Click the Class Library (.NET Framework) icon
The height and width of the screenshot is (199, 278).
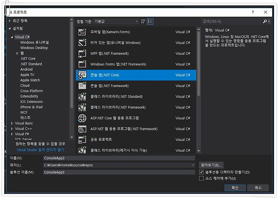pos(82,107)
